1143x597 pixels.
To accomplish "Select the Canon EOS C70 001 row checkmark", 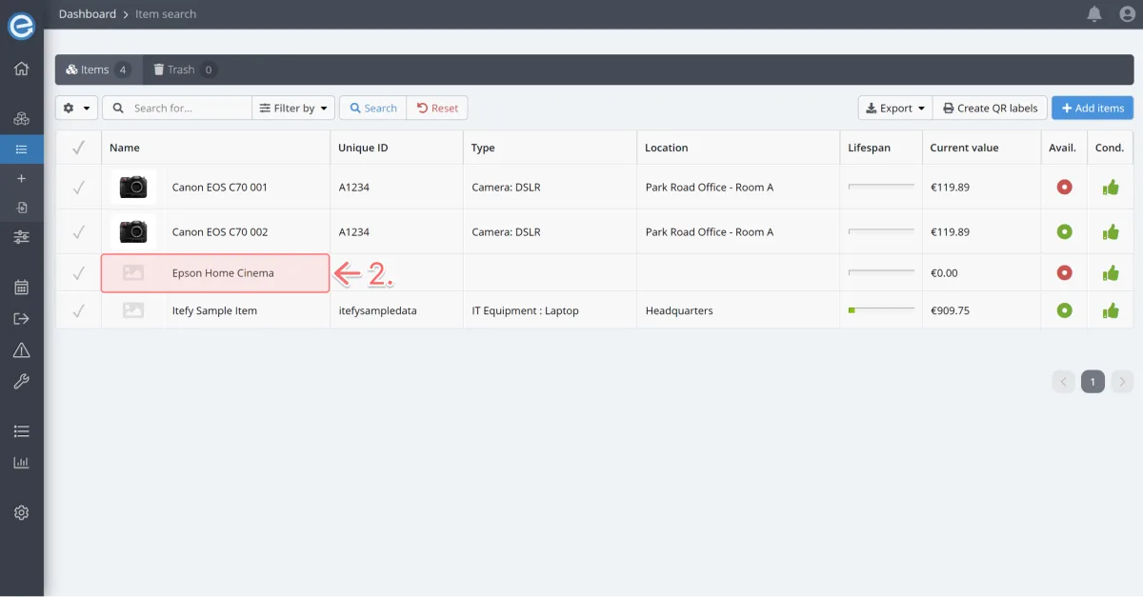I will pos(79,188).
